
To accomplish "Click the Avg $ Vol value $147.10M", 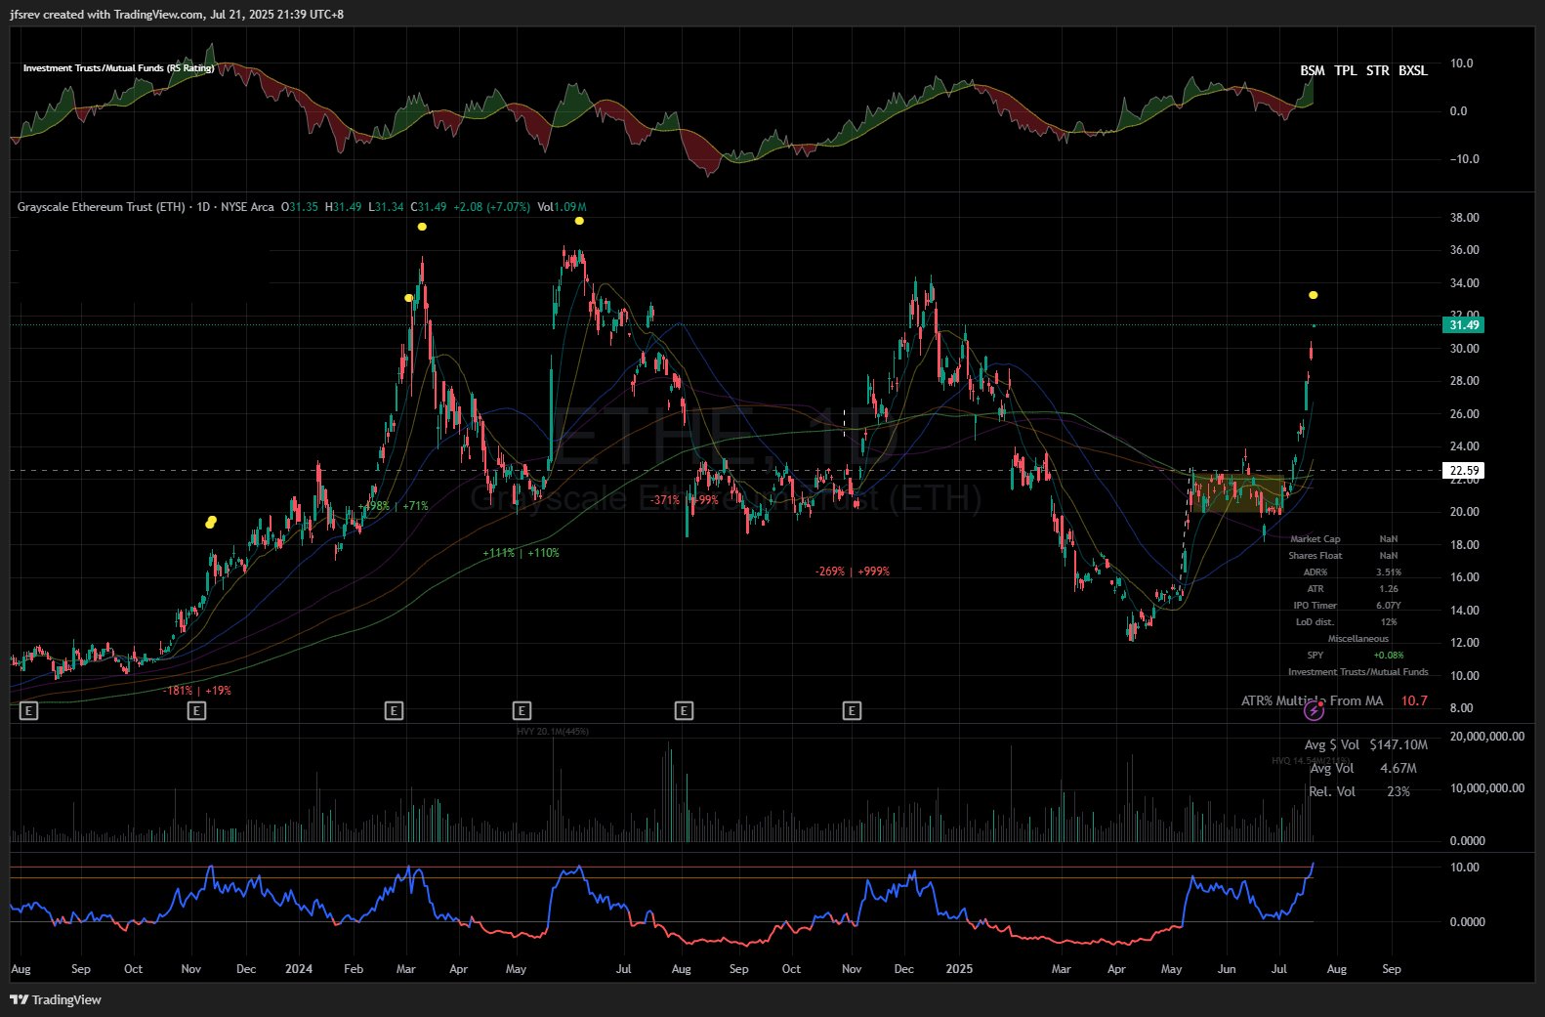I will pyautogui.click(x=1399, y=744).
